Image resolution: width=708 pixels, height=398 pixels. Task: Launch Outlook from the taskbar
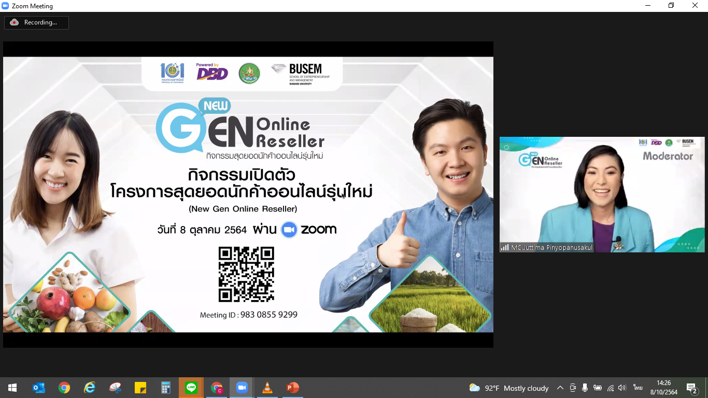tap(39, 388)
